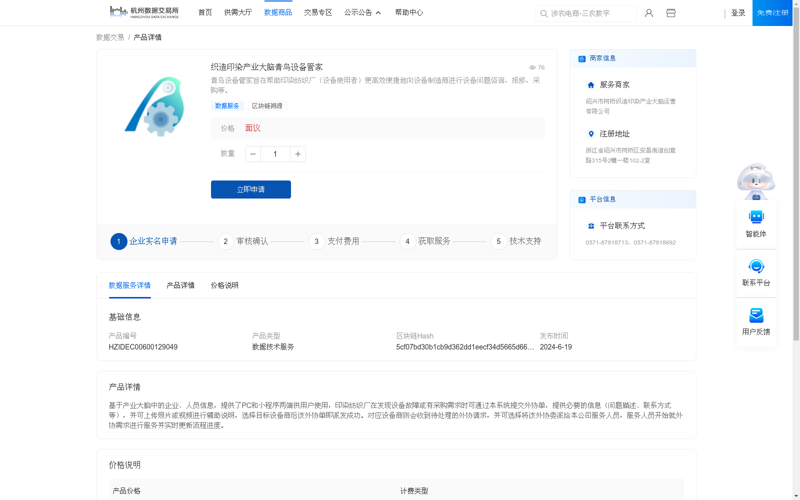Increase quantity with plus button

click(x=298, y=154)
